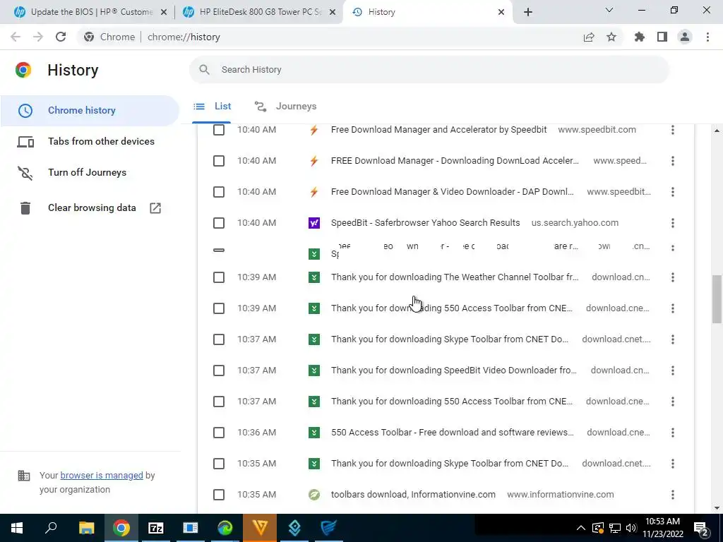Image resolution: width=723 pixels, height=542 pixels.
Task: Open Windows taskbar search
Action: (x=51, y=528)
